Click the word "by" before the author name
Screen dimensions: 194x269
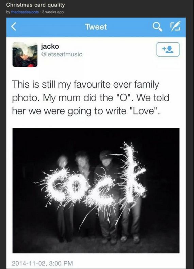(8, 12)
